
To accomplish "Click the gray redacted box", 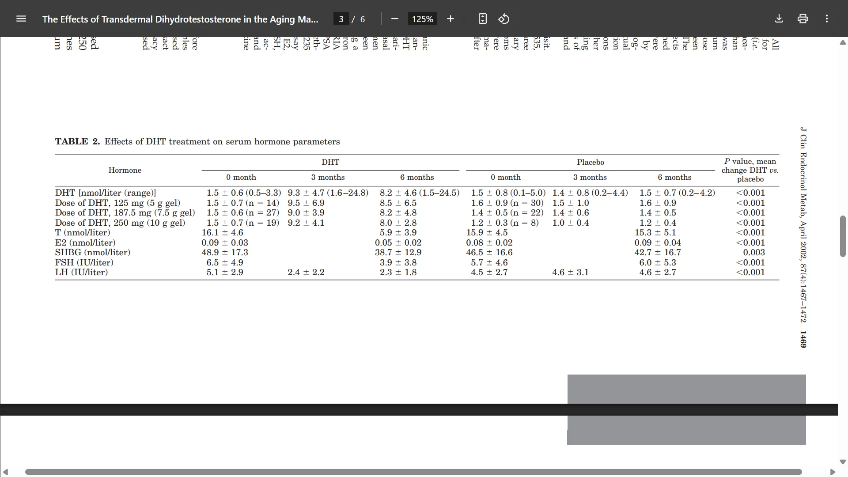I will tap(686, 389).
